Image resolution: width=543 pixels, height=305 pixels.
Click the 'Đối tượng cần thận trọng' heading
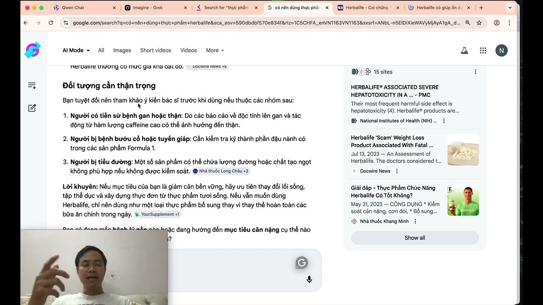pyautogui.click(x=109, y=86)
